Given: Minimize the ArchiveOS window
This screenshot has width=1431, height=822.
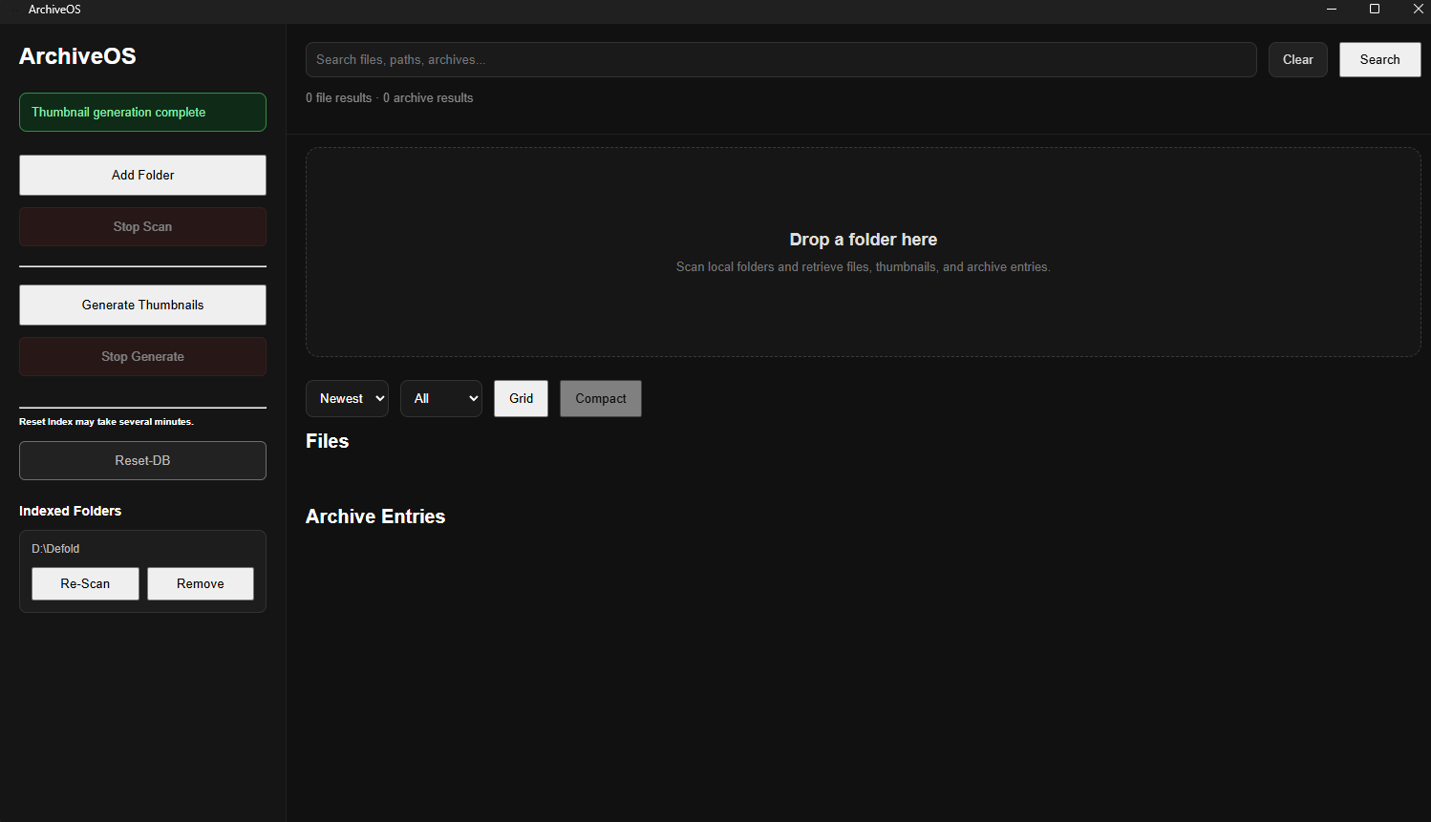Looking at the screenshot, I should [x=1331, y=9].
